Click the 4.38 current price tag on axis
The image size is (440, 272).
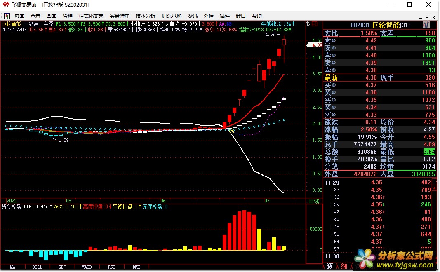(x=315, y=45)
